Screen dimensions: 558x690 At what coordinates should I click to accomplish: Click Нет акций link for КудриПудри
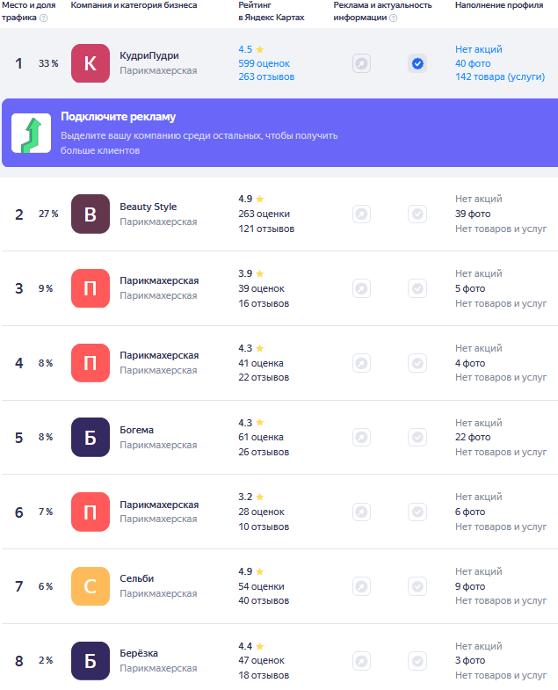478,49
